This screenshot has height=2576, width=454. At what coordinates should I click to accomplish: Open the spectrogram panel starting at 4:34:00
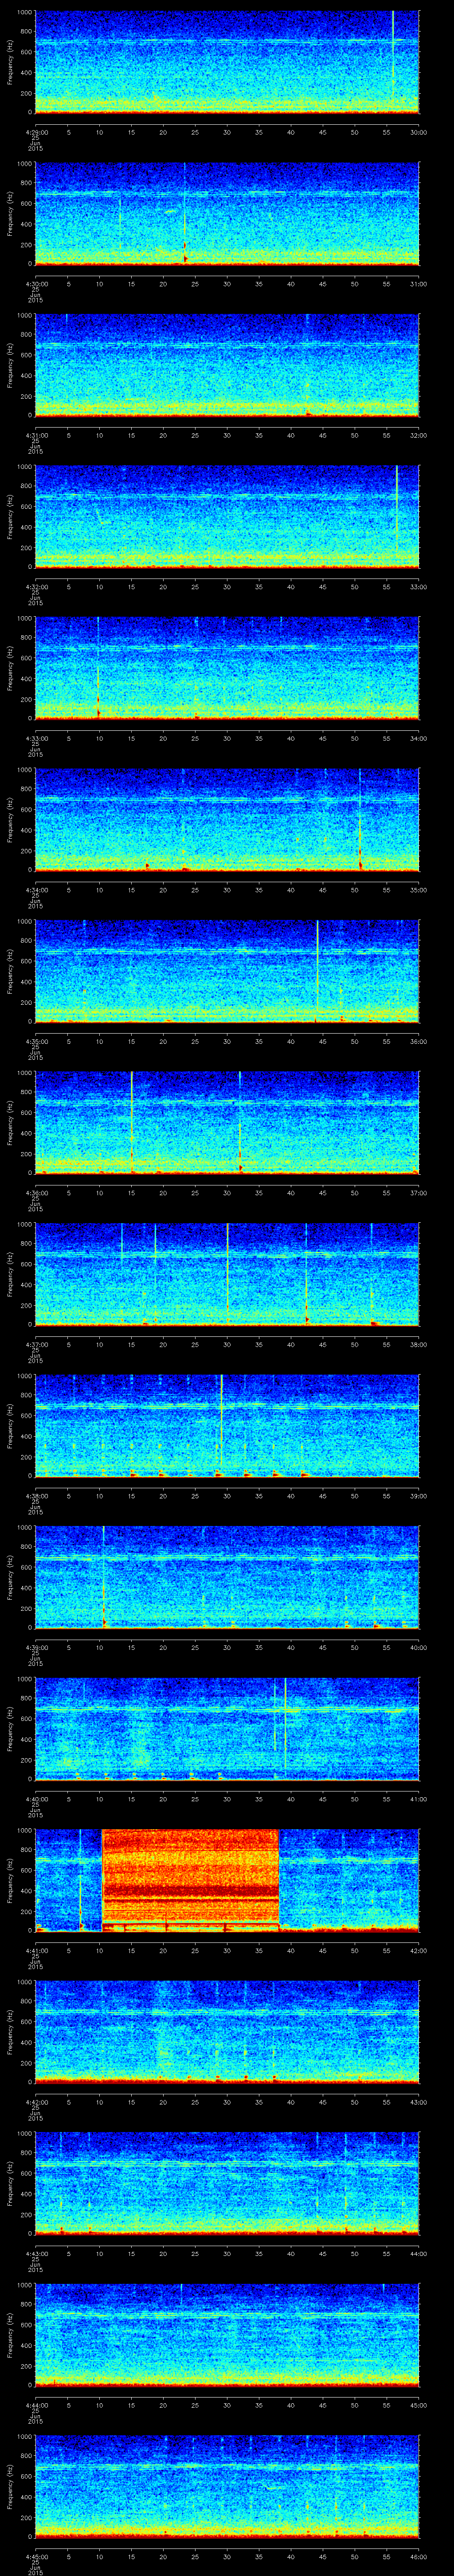coord(227,819)
